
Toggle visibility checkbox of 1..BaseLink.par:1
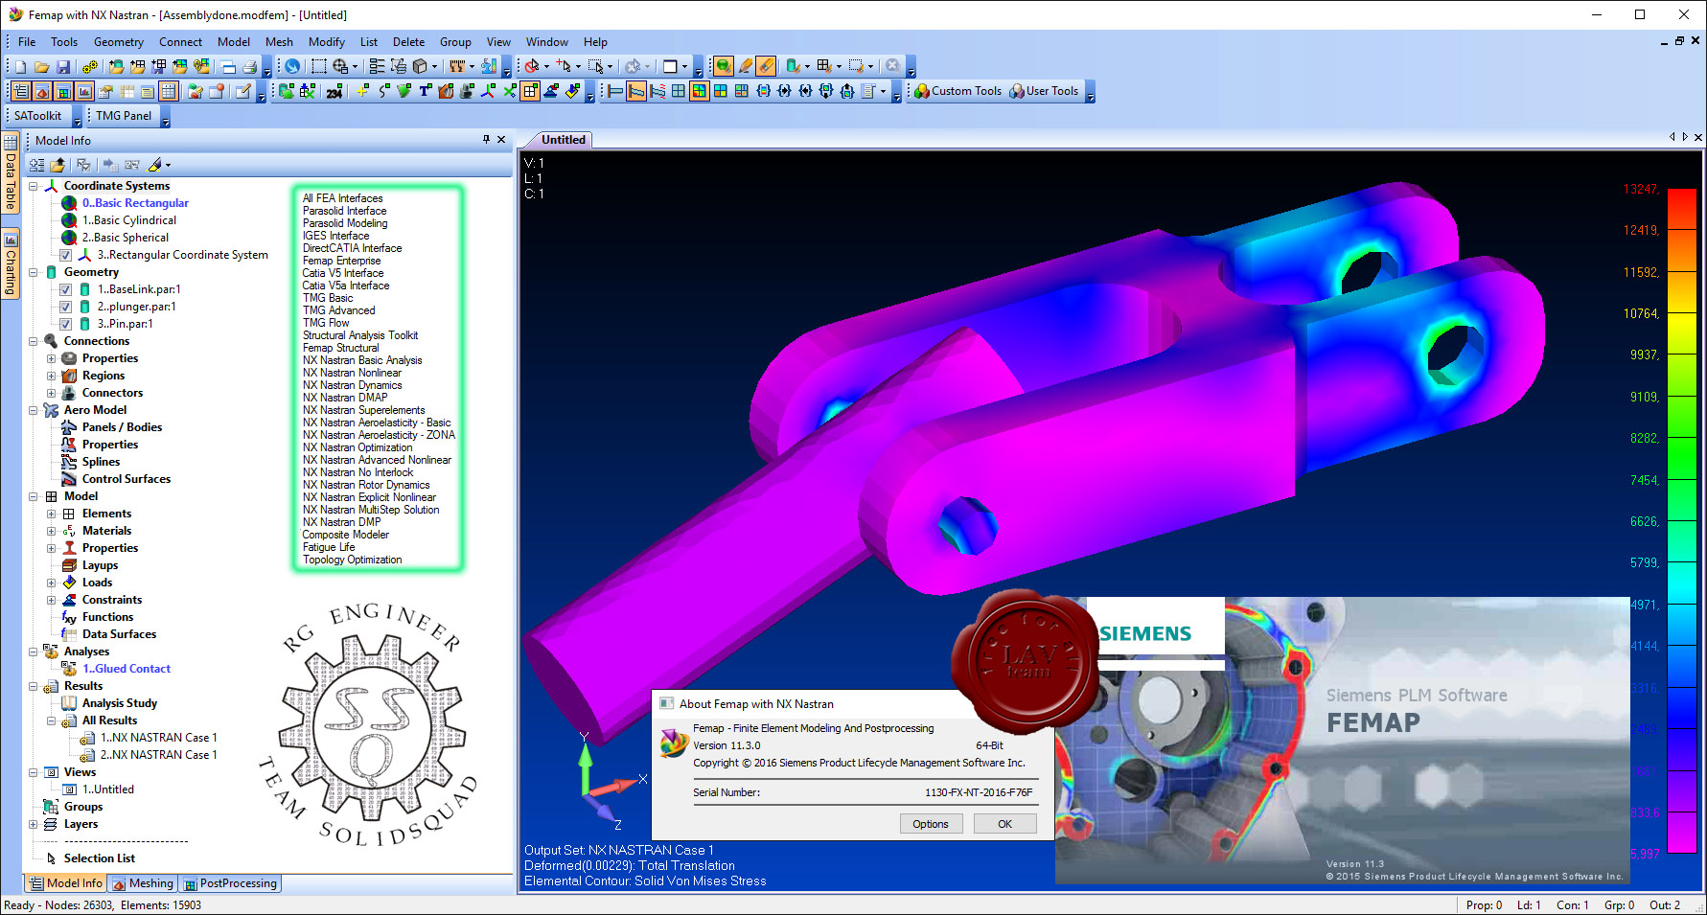point(65,289)
